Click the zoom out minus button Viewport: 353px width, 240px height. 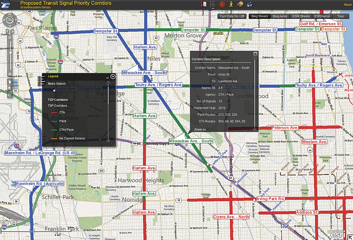tap(10, 74)
